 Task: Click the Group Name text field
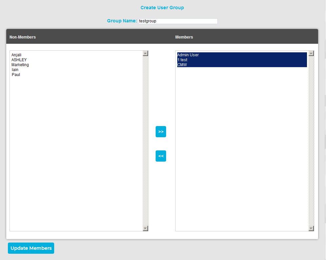pos(178,21)
